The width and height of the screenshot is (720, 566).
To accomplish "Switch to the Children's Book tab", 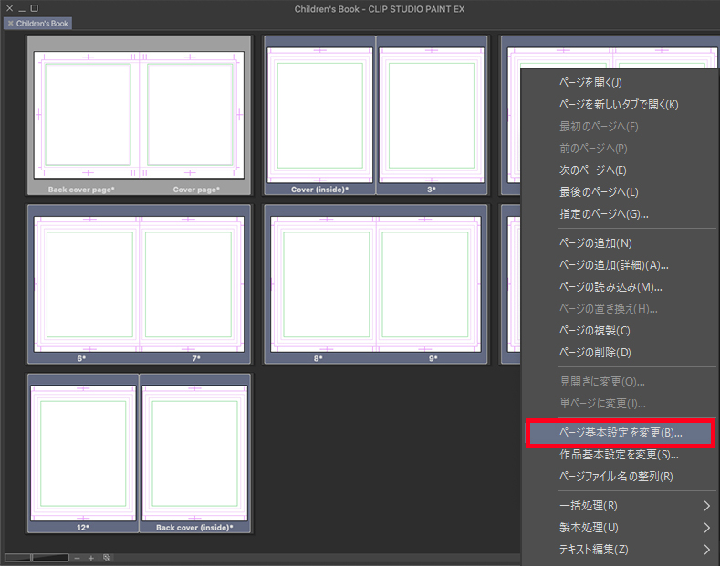I will [x=43, y=23].
